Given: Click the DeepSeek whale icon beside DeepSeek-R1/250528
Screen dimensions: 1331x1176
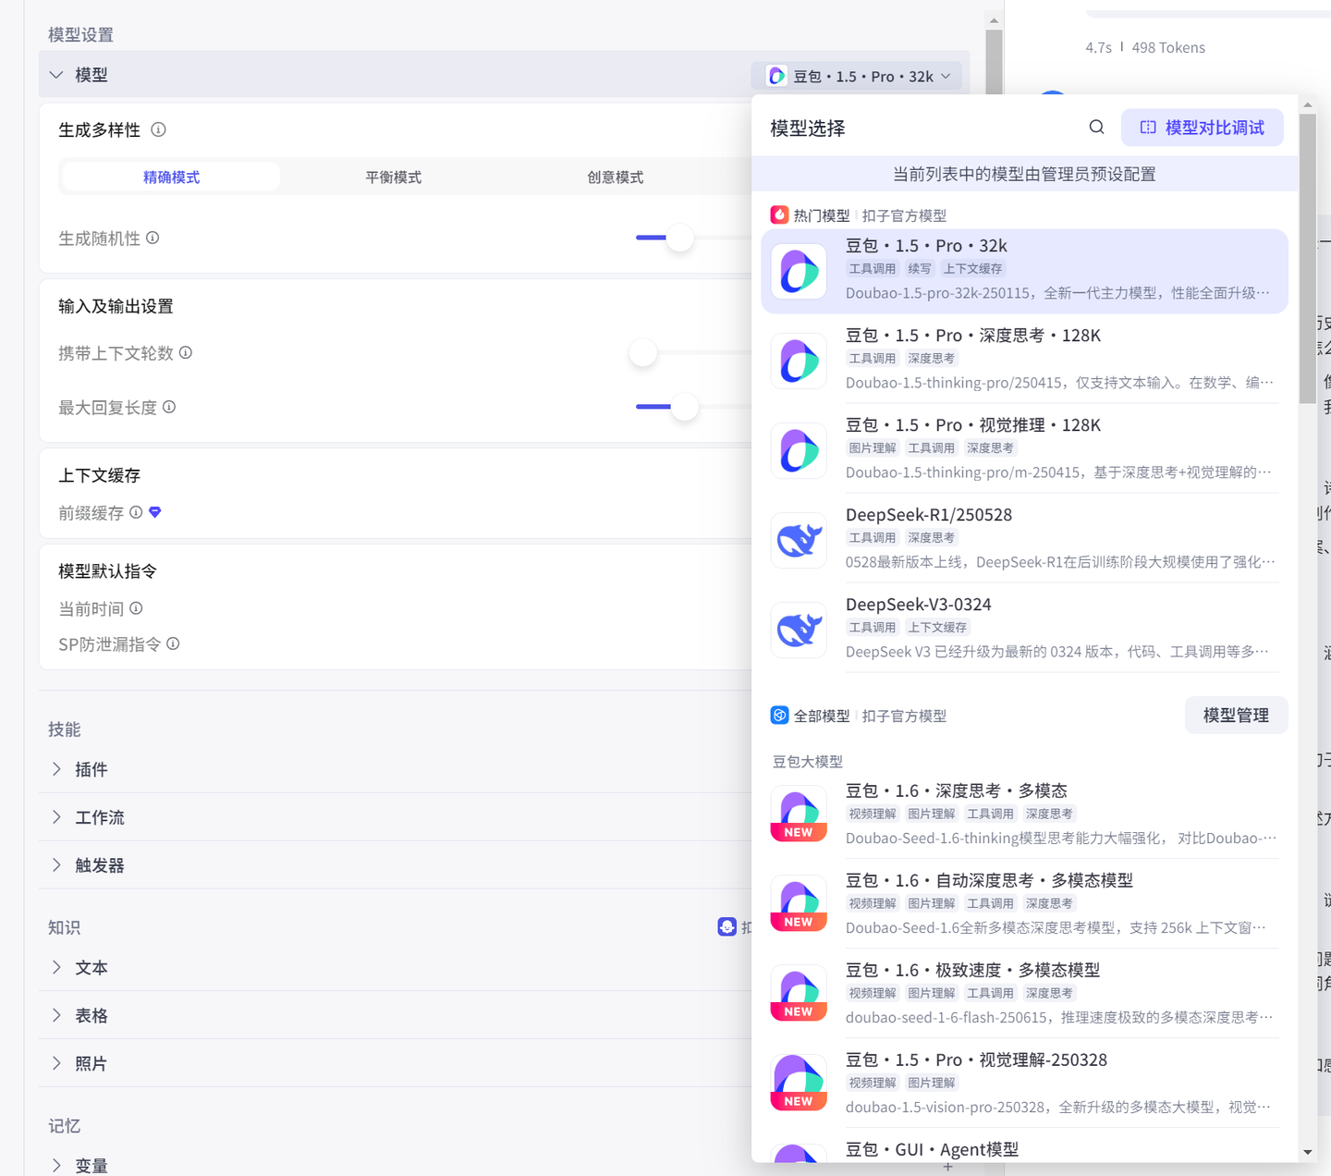Looking at the screenshot, I should [x=799, y=540].
